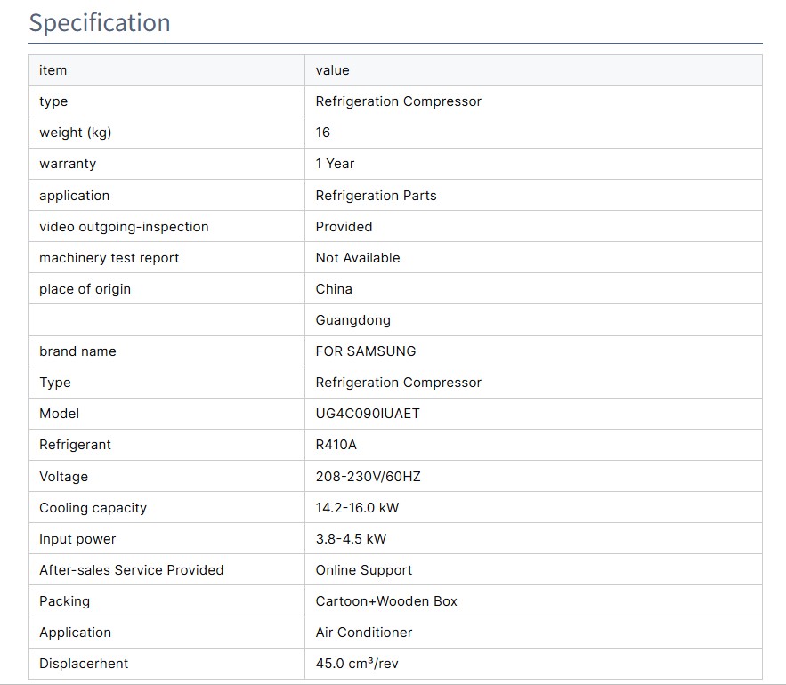Click the China place of origin value
This screenshot has width=786, height=685.
click(x=334, y=289)
